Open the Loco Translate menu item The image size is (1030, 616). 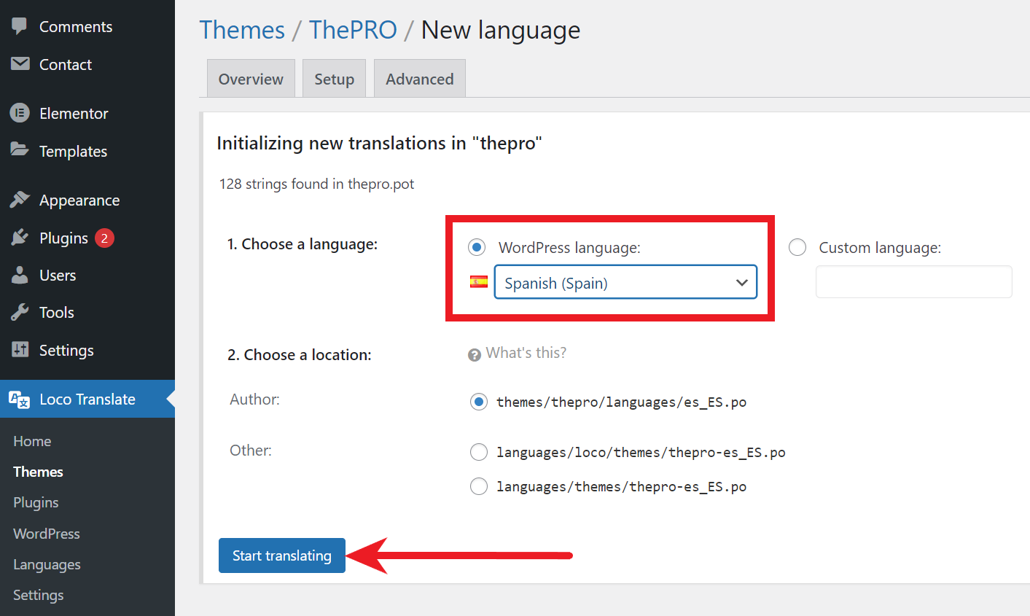pyautogui.click(x=87, y=399)
